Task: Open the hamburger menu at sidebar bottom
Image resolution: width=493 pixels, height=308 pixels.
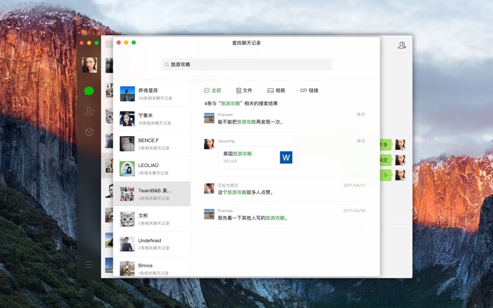Action: coord(89,264)
